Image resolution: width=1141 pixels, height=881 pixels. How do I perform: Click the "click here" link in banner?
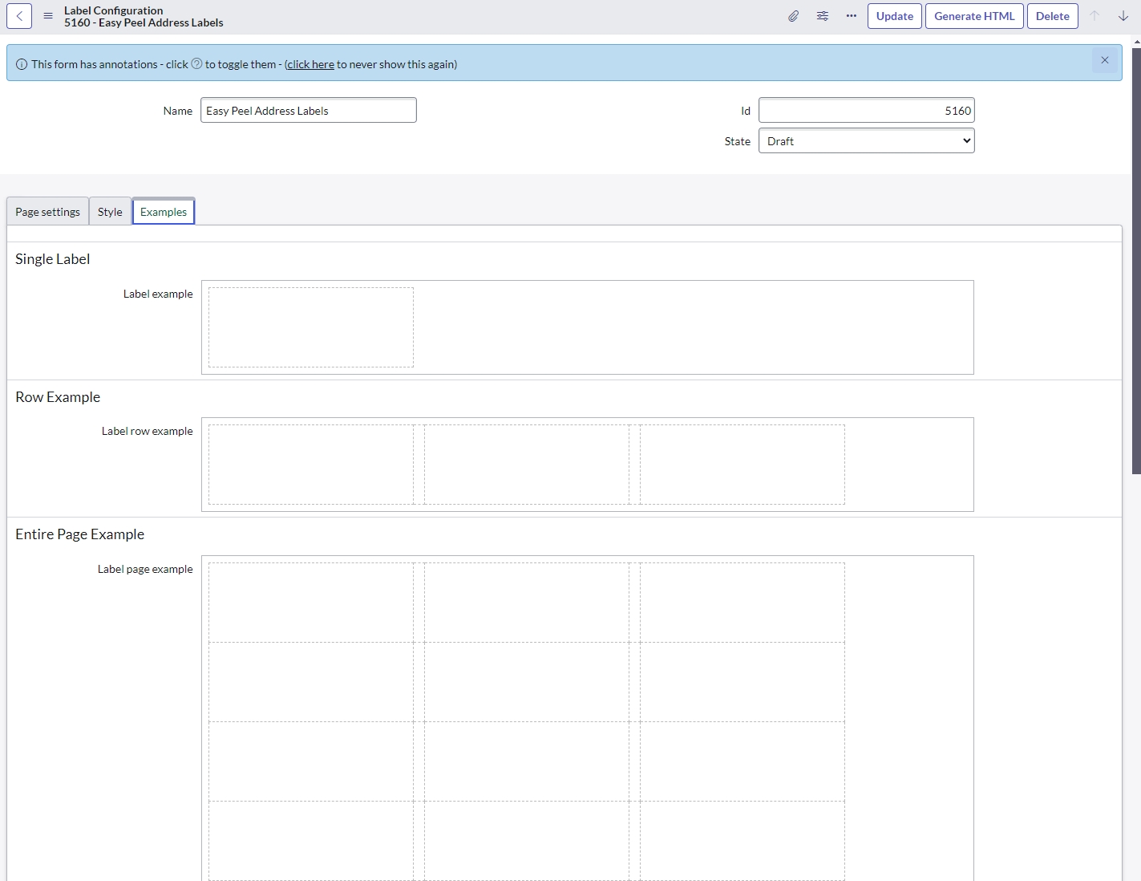click(x=310, y=64)
